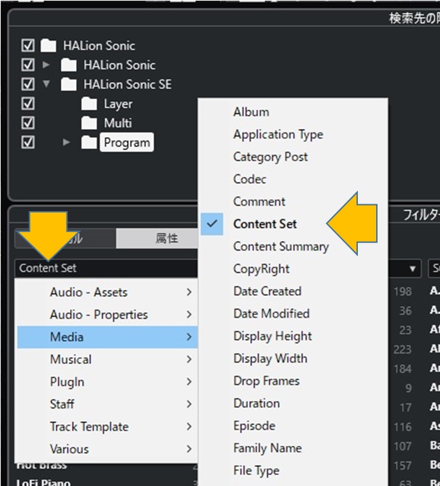Uncheck the Layer folder checkbox
The width and height of the screenshot is (440, 486).
[28, 103]
